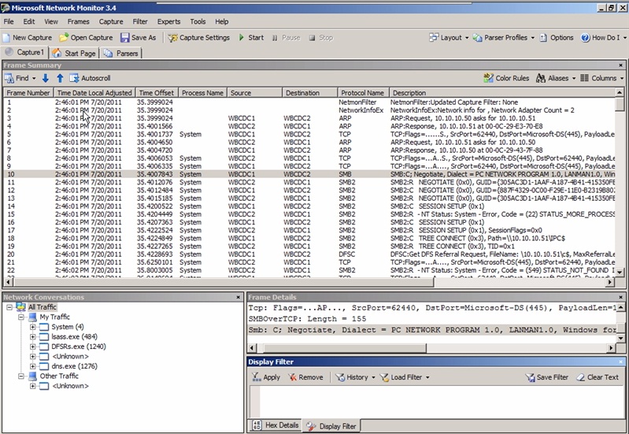Apply the display filter
The width and height of the screenshot is (629, 434).
(x=266, y=377)
